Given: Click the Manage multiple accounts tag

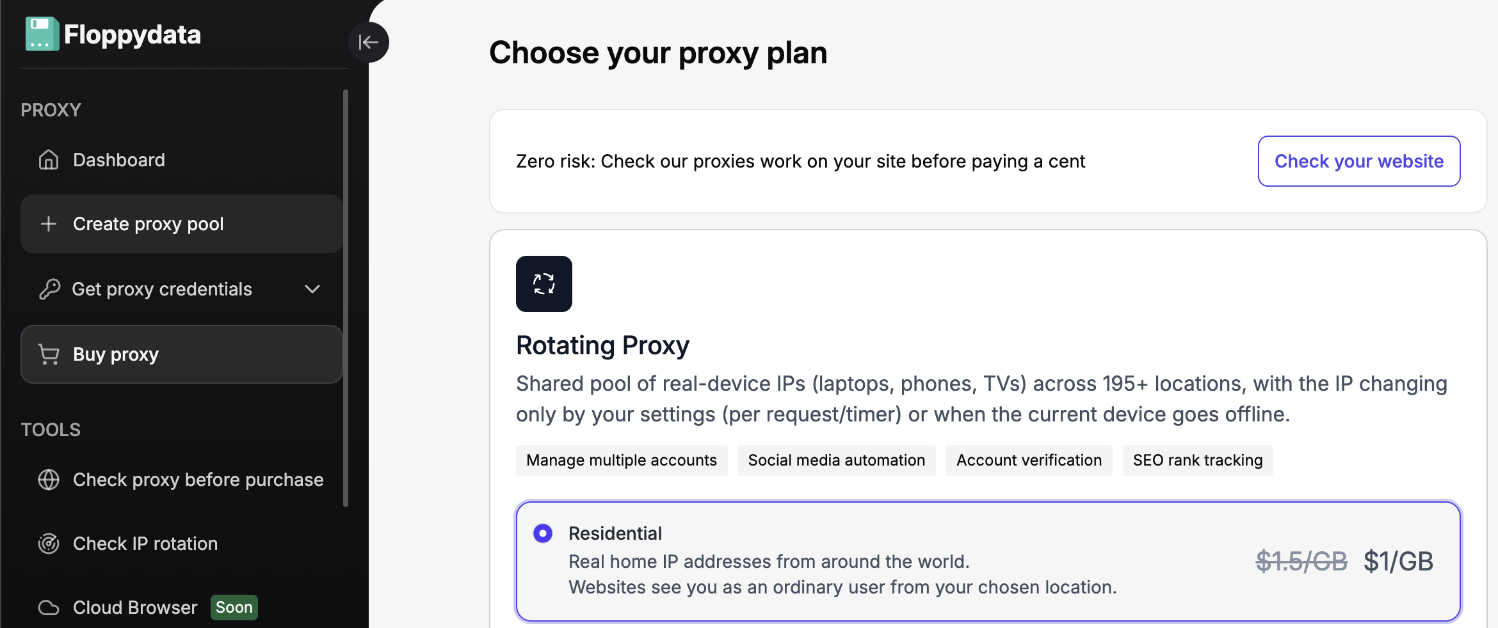Looking at the screenshot, I should [x=621, y=460].
